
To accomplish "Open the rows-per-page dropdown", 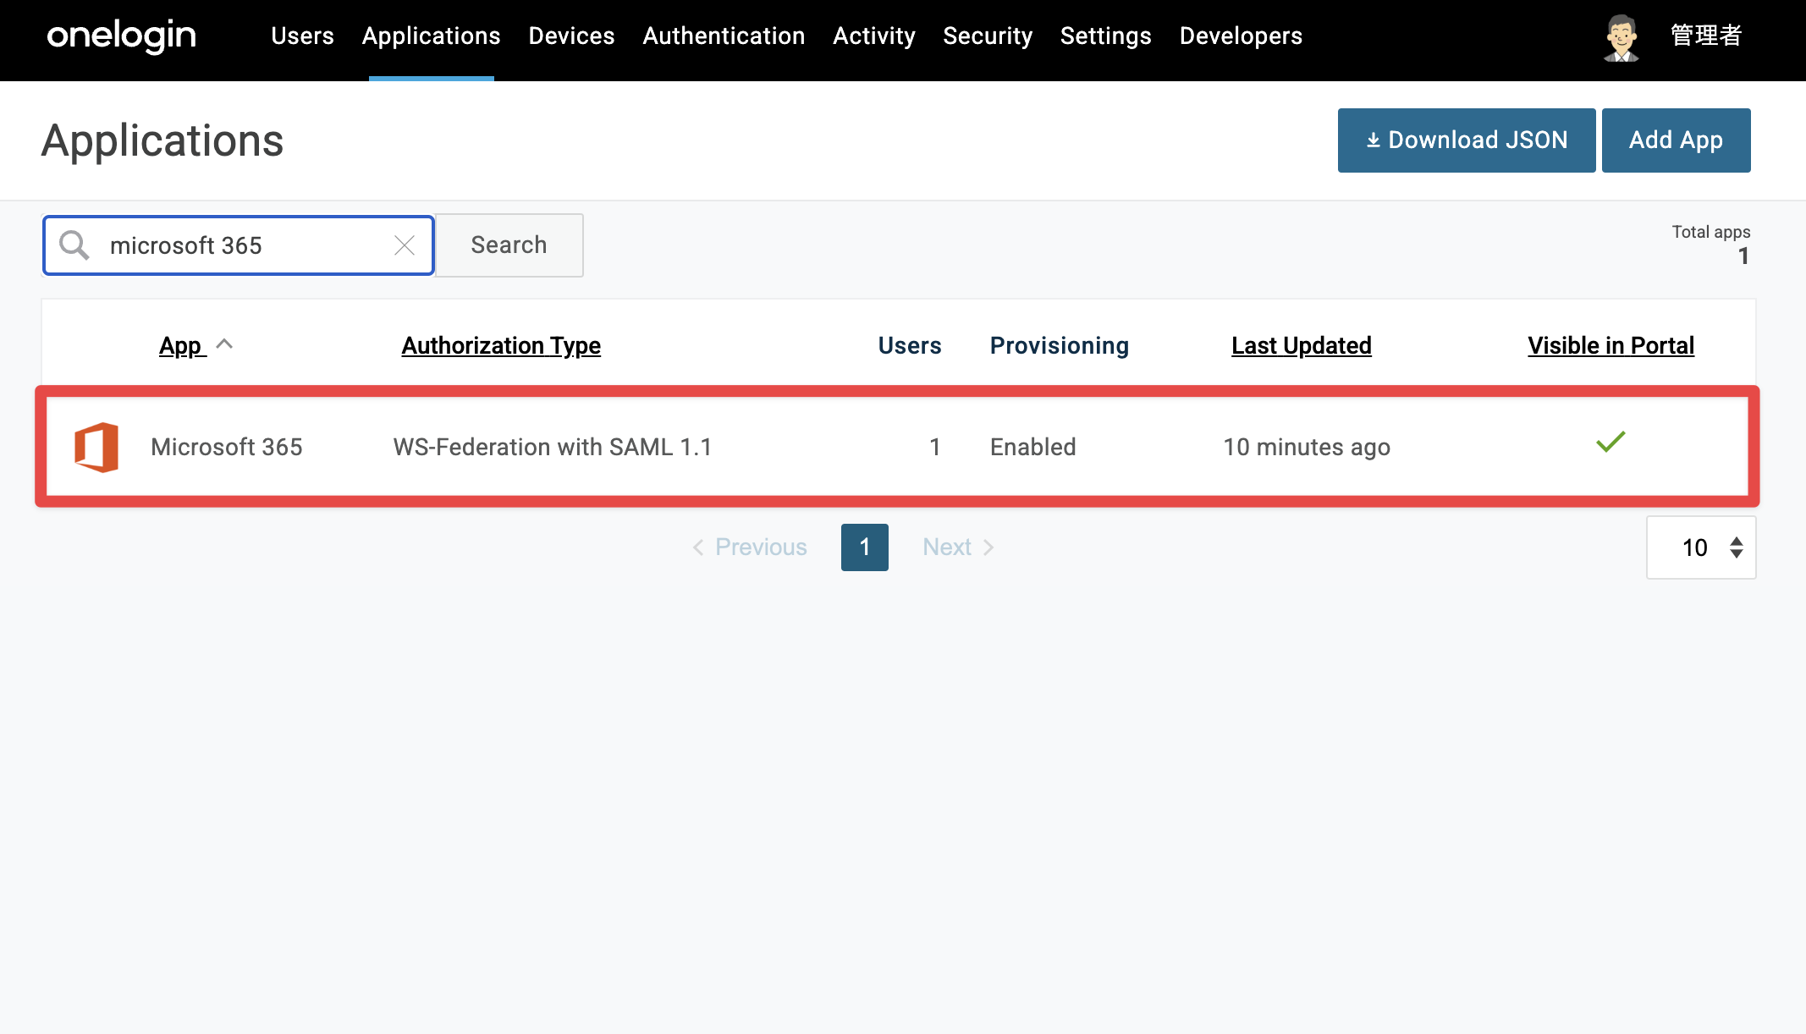I will (x=1701, y=547).
